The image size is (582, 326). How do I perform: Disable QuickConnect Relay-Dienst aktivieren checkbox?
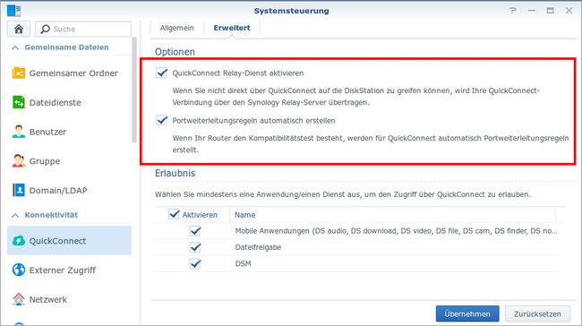pos(162,73)
